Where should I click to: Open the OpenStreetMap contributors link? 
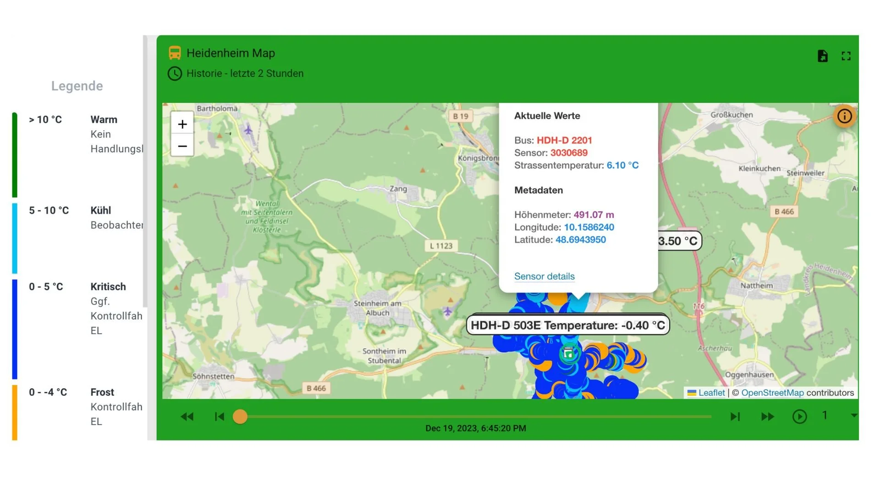772,393
